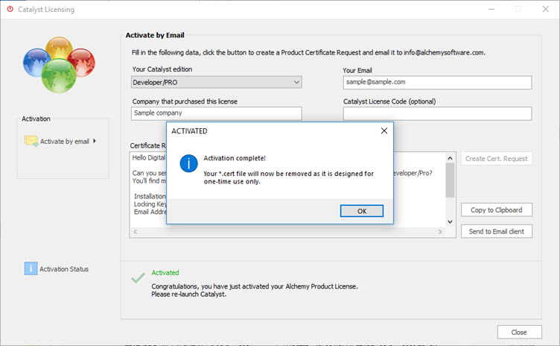Expand the Activate by email arrow
Screen dimensions: 560x346
click(95, 141)
